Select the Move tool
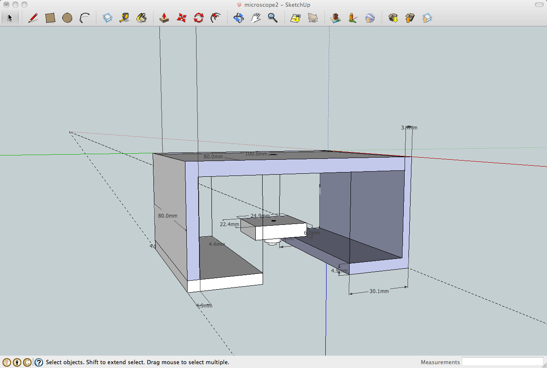 pyautogui.click(x=182, y=18)
